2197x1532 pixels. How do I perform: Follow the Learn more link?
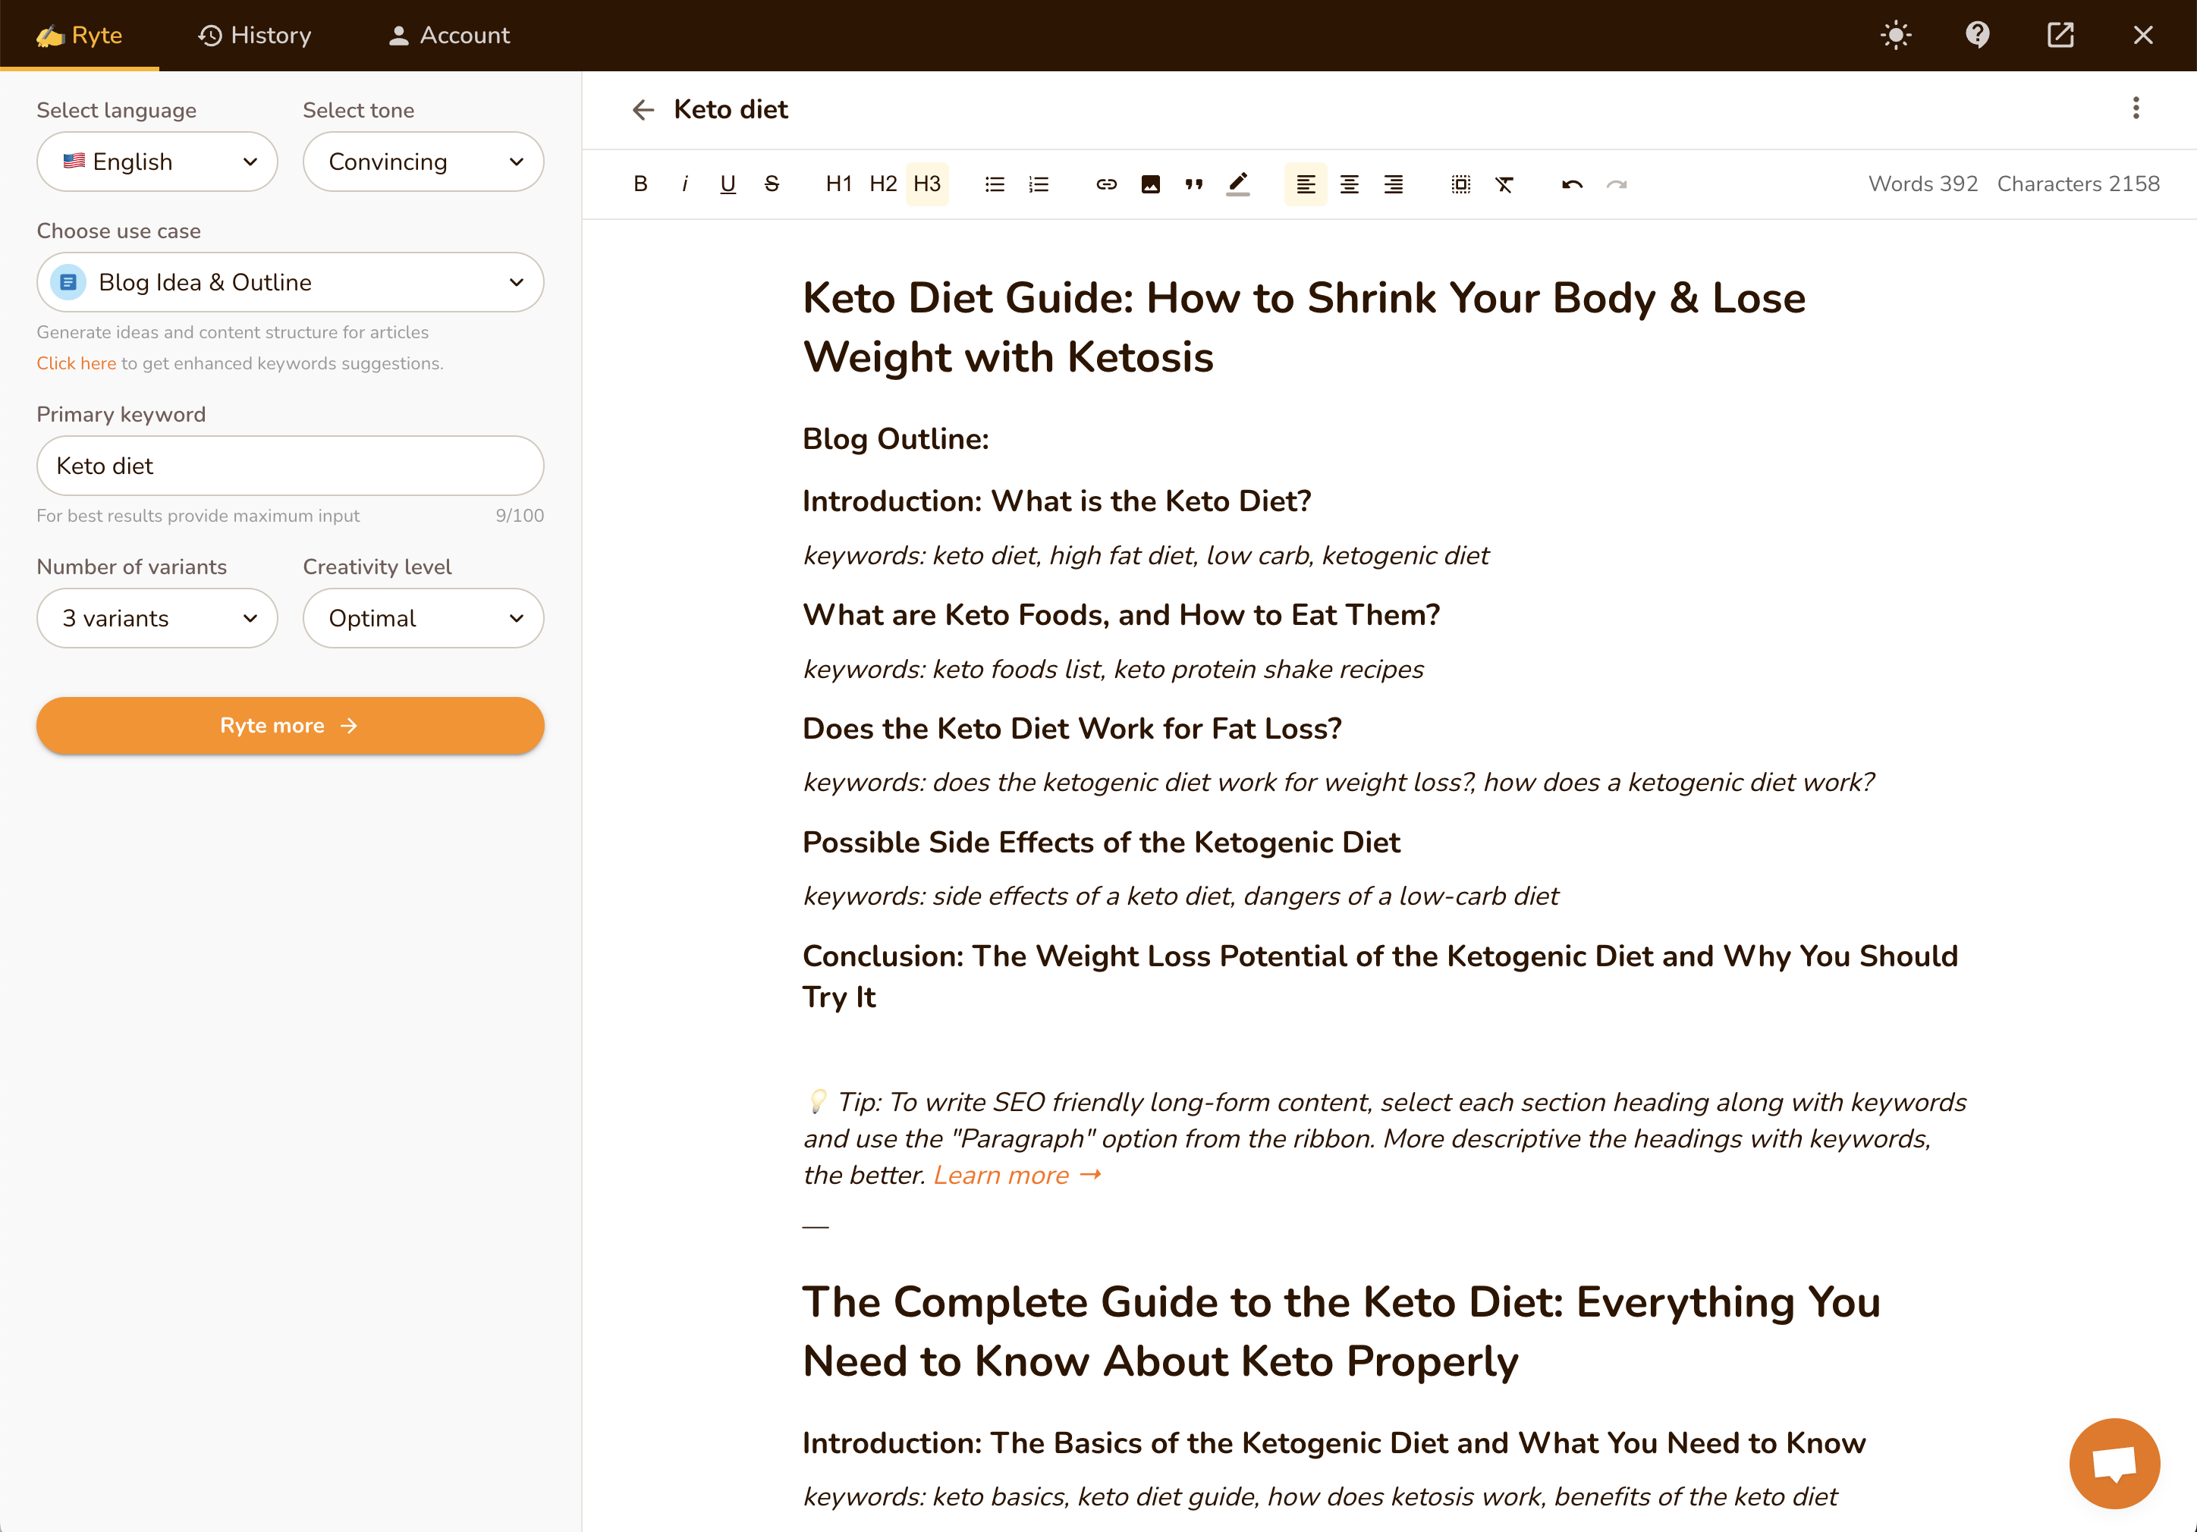click(x=1017, y=1175)
